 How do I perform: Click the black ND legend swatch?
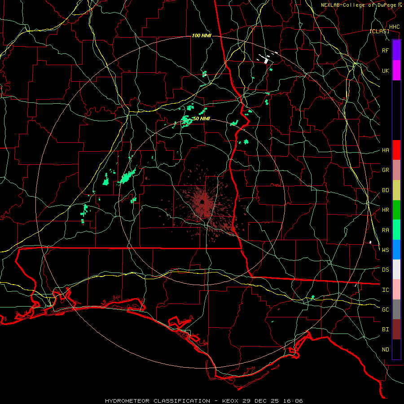[396, 349]
